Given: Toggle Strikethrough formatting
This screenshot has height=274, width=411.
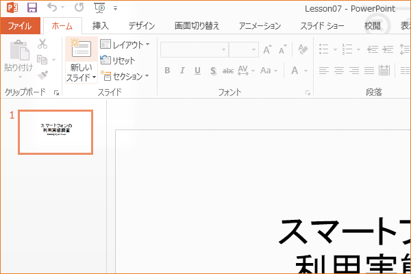Looking at the screenshot, I should point(228,71).
